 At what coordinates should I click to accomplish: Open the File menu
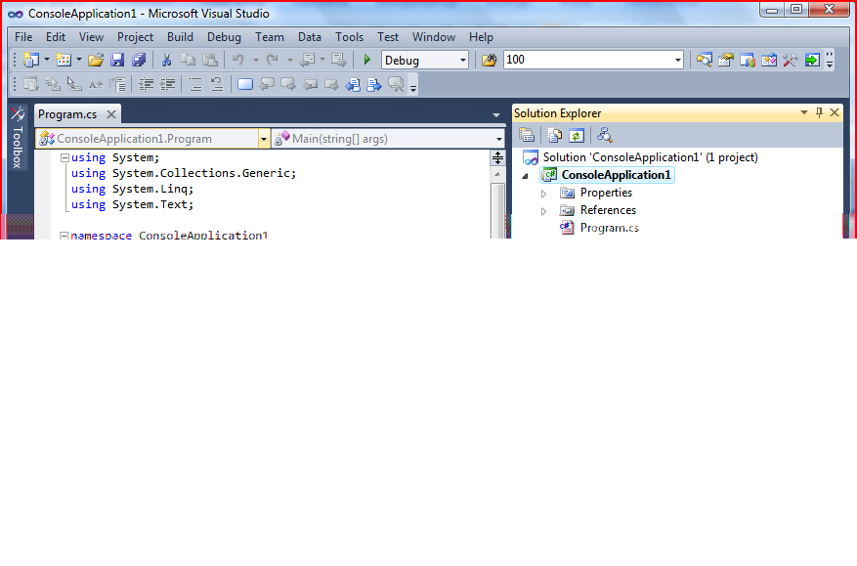(x=23, y=37)
